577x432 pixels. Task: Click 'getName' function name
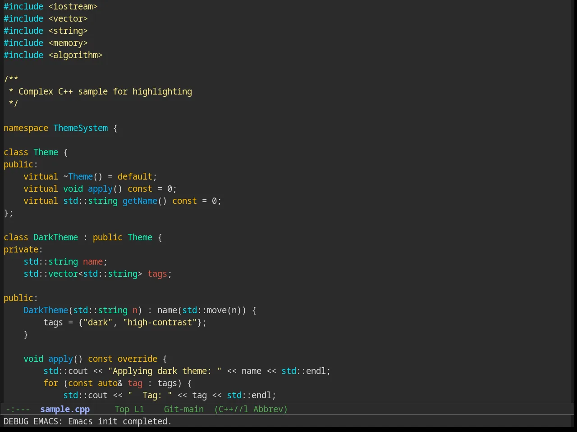(x=140, y=201)
